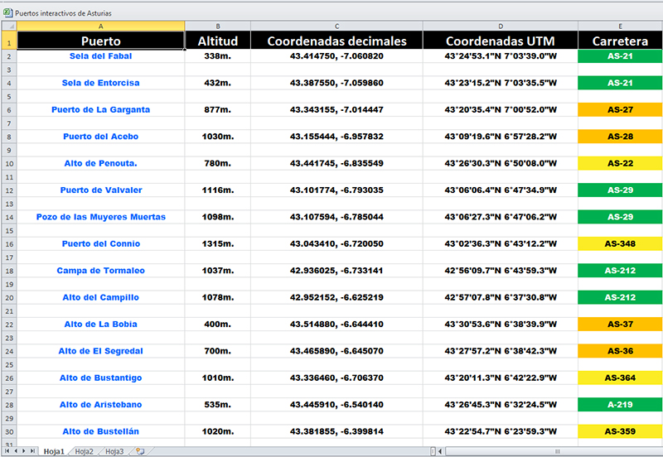Viewport: 663px width, 457px height.
Task: Select the Coordenadas UTM header cell
Action: pos(501,41)
